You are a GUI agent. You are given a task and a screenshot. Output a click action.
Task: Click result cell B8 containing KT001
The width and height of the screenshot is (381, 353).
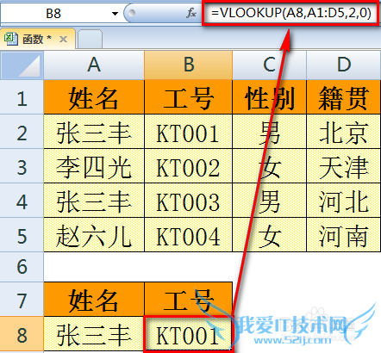[188, 334]
